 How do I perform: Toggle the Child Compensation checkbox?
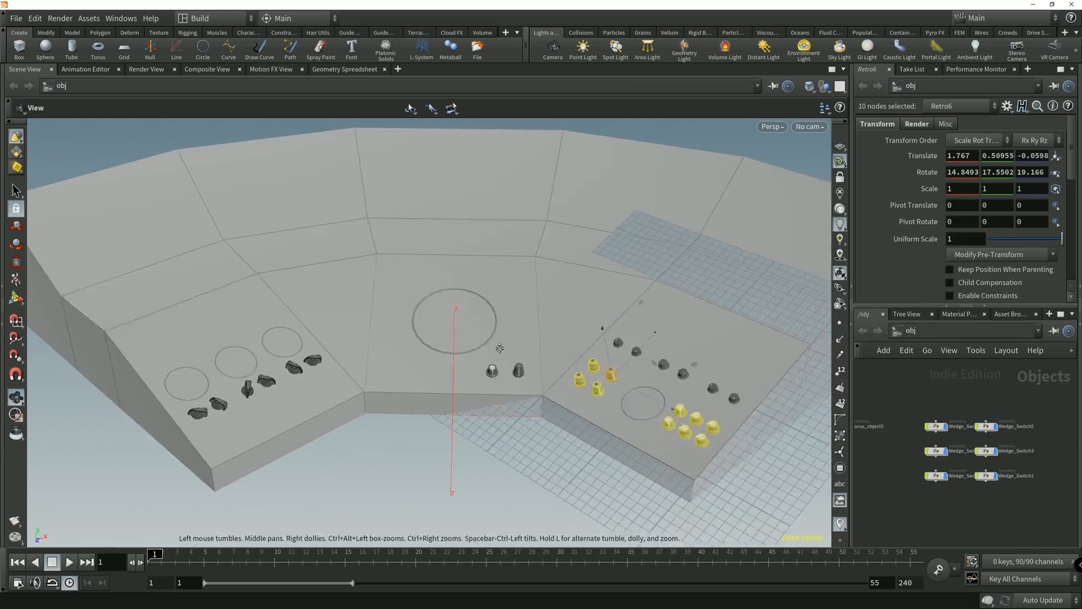(x=950, y=283)
